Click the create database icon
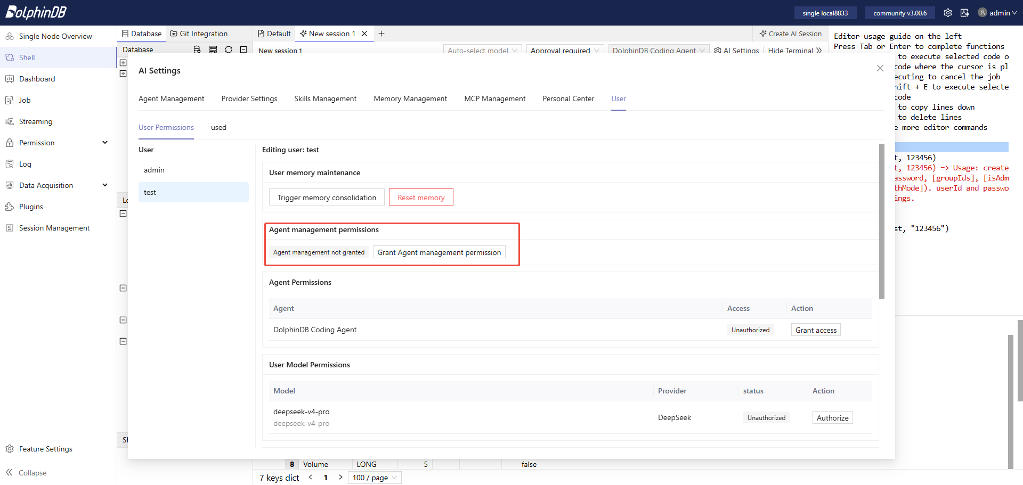The height and width of the screenshot is (485, 1023). tap(197, 50)
